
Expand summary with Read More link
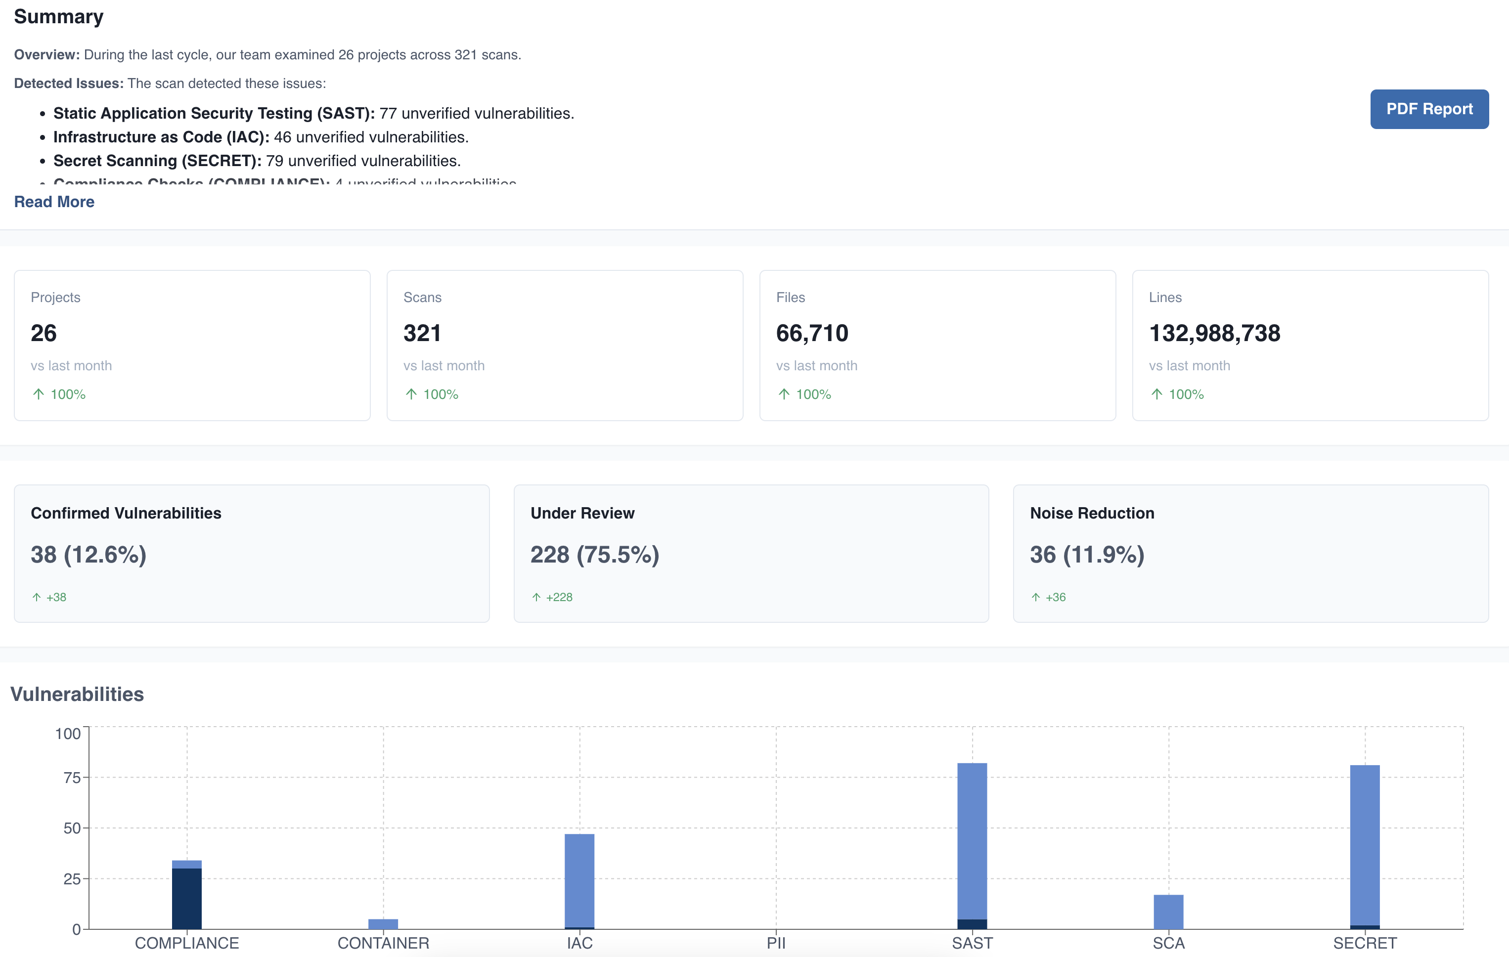pyautogui.click(x=54, y=202)
